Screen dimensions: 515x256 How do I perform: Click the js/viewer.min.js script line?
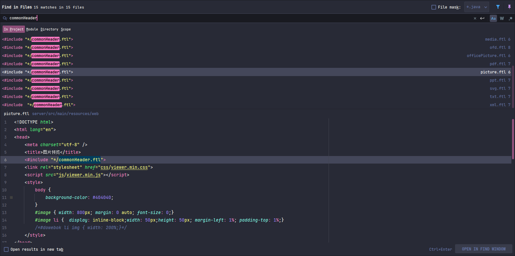click(x=77, y=175)
